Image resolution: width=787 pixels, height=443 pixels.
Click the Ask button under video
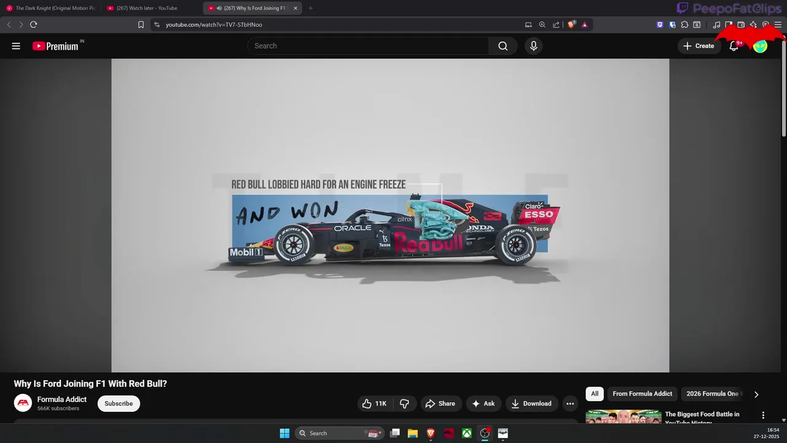click(x=483, y=404)
